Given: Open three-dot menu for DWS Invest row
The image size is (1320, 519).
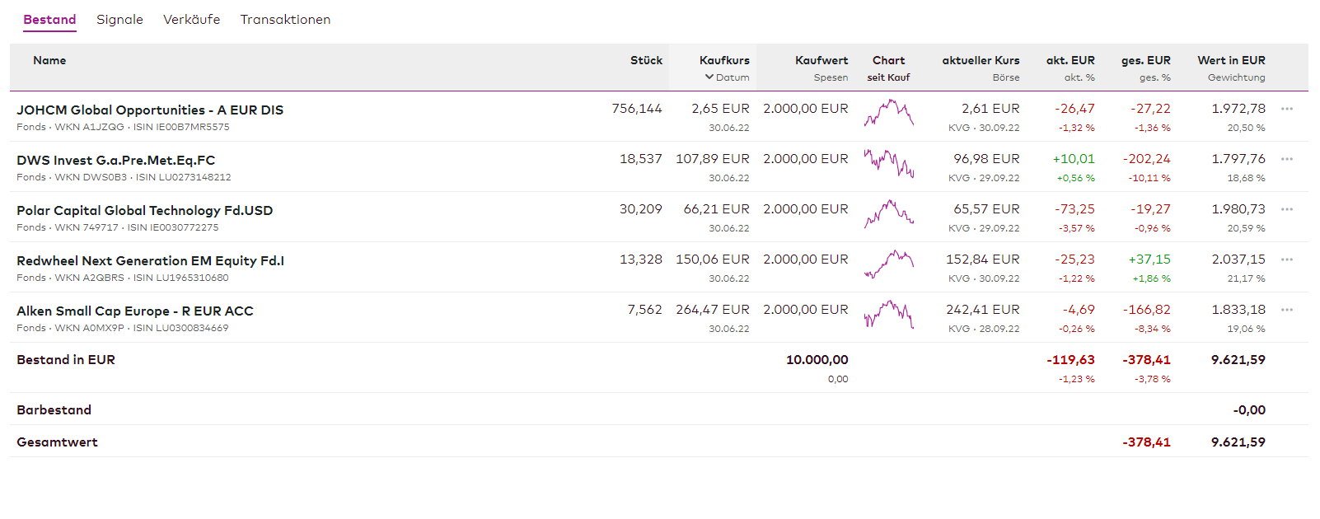Looking at the screenshot, I should 1286,159.
